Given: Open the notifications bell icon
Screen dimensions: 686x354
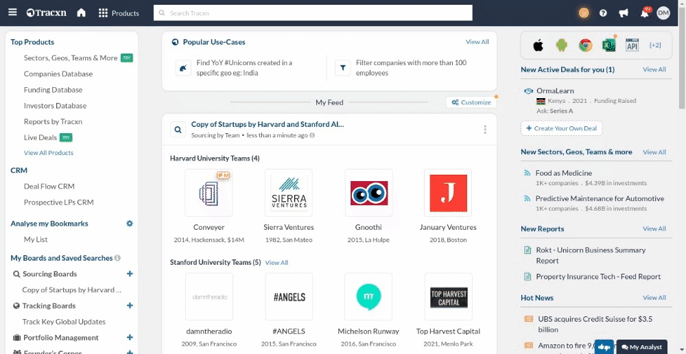Looking at the screenshot, I should pos(644,13).
